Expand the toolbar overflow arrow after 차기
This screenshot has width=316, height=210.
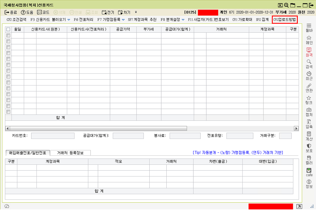[136, 12]
